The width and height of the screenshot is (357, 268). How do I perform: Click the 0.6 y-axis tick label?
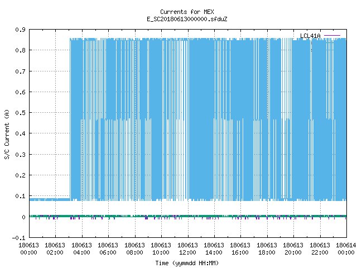pos(20,92)
